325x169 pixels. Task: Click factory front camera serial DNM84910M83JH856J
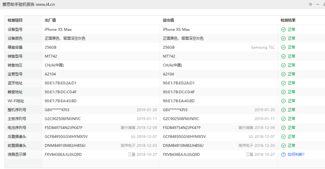65,146
